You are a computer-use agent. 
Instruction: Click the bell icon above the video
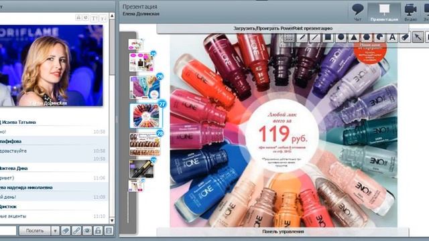(x=78, y=18)
